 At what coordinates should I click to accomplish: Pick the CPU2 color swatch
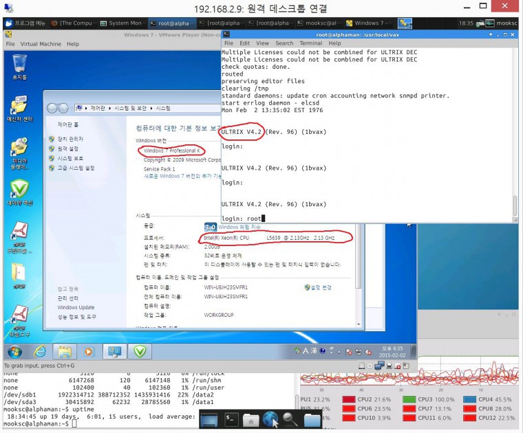point(349,399)
